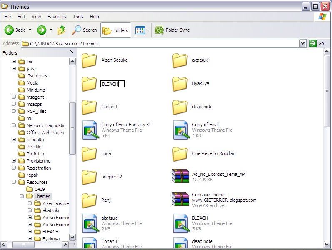Click the Folders horizontal scrollbar thumb
Screen dimensions: 332x250
(x=23, y=245)
